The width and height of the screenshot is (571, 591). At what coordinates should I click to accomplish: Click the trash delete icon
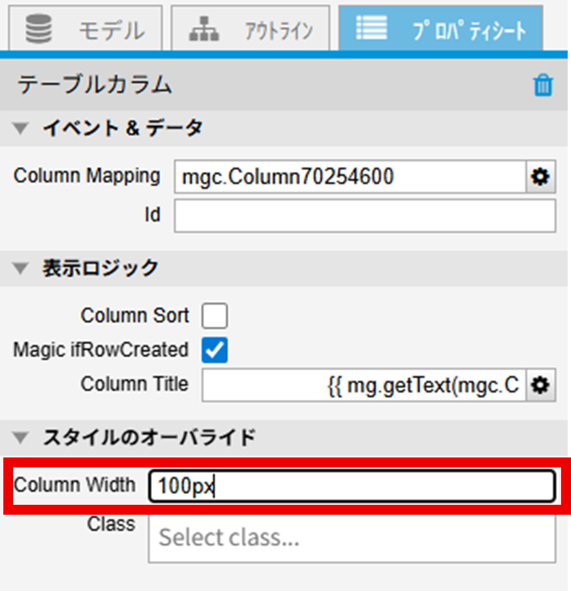point(543,86)
